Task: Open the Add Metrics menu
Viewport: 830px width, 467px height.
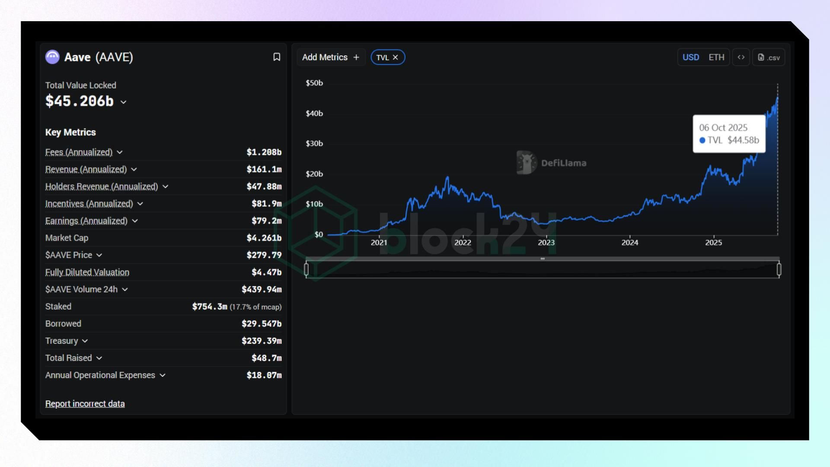Action: [x=325, y=57]
